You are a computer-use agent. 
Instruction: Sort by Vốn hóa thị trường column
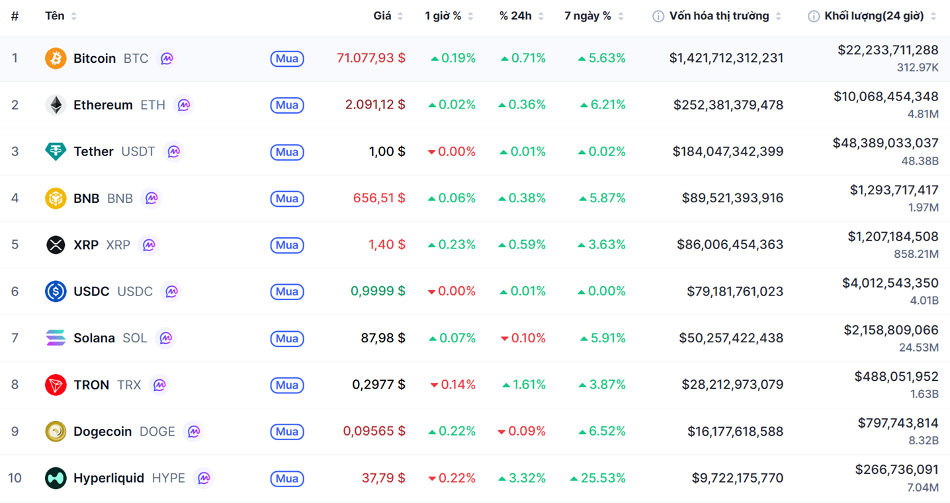tap(725, 16)
